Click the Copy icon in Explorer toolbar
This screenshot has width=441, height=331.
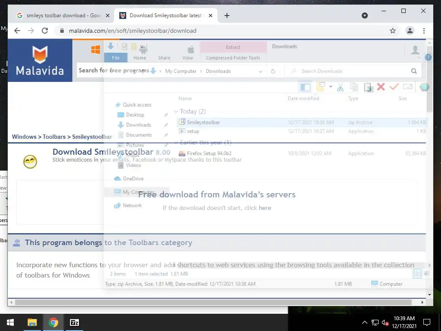click(x=354, y=87)
